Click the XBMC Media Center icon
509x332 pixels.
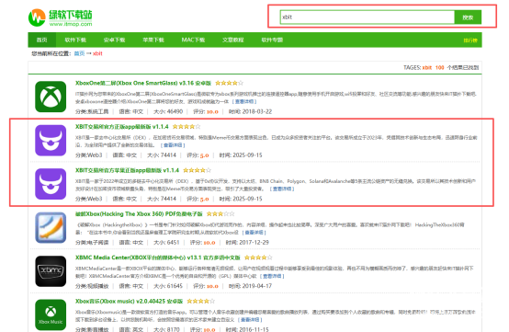(51, 271)
